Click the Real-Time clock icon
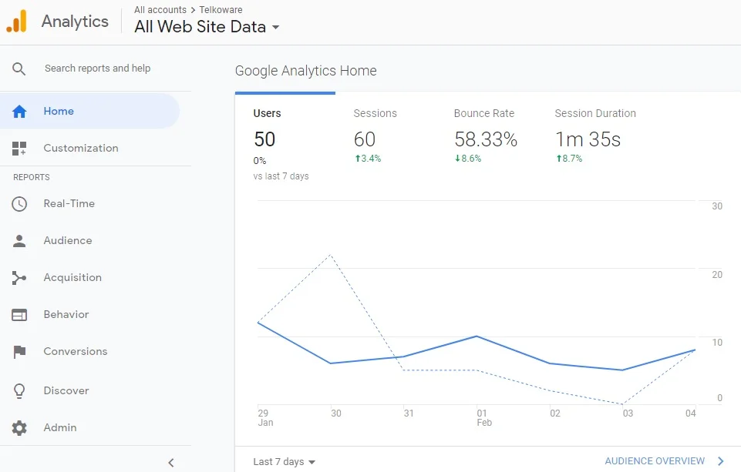The image size is (741, 472). pos(19,204)
